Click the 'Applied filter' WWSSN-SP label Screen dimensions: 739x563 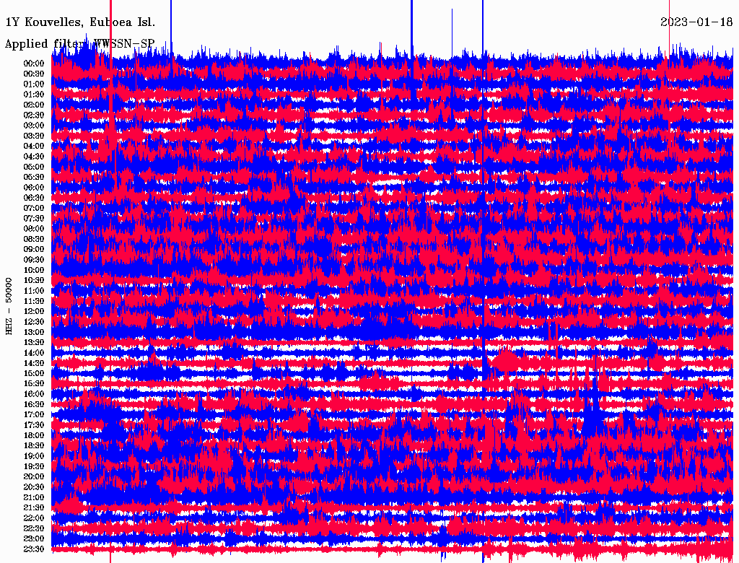(x=79, y=44)
